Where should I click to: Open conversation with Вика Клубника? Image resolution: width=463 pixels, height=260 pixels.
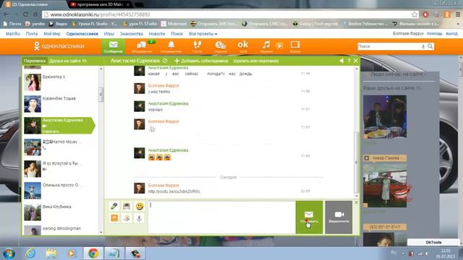point(60,212)
